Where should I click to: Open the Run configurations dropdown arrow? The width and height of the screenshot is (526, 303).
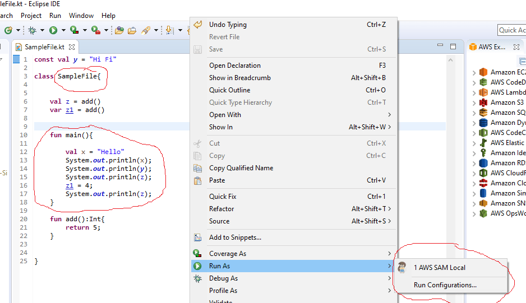(x=63, y=30)
